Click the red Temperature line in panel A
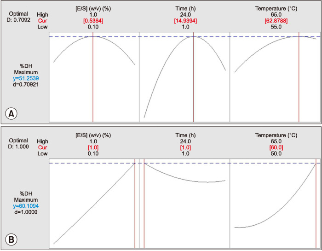 click(299, 78)
